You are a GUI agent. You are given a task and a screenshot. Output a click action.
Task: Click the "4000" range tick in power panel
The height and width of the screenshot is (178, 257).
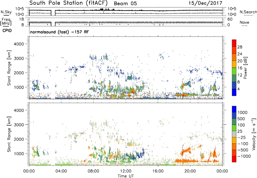click(19, 44)
